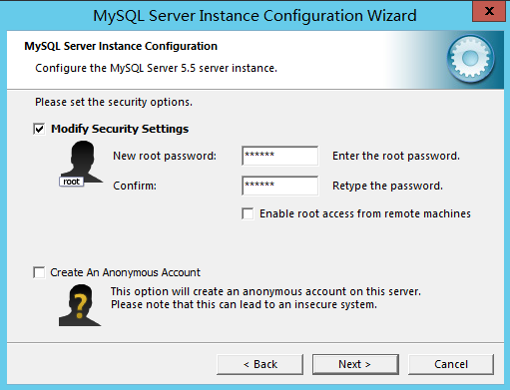The width and height of the screenshot is (510, 390).
Task: Cancel the configuration wizard
Action: click(x=451, y=364)
